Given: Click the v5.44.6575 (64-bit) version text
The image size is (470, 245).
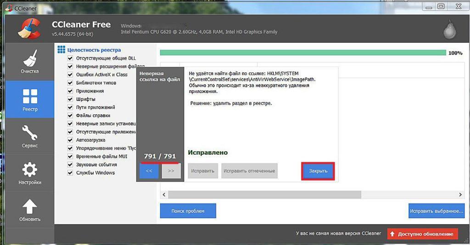Looking at the screenshot, I should coord(72,34).
